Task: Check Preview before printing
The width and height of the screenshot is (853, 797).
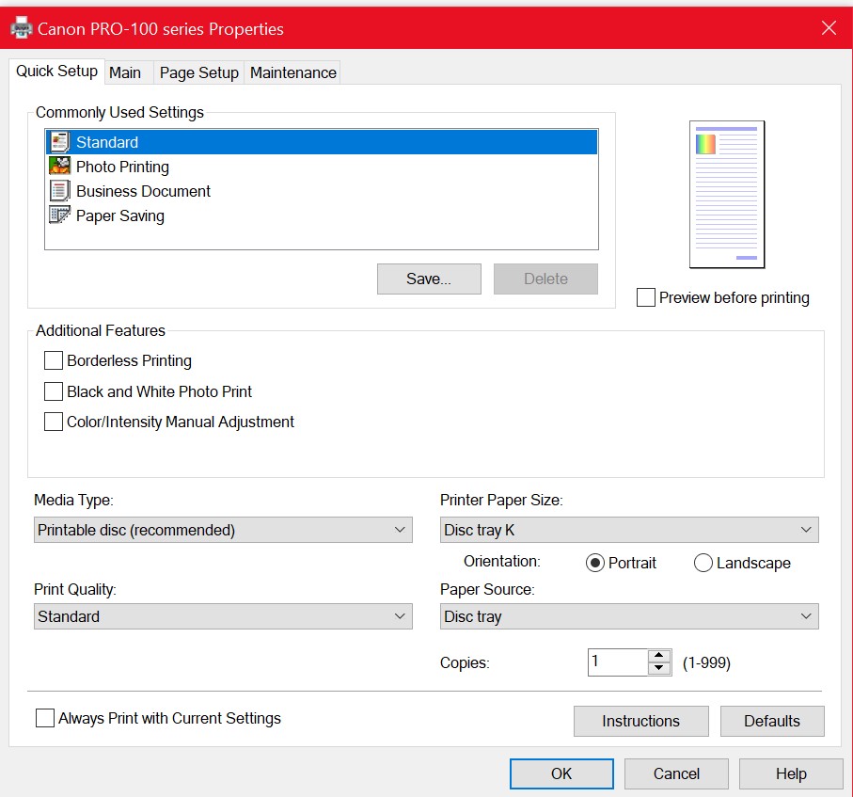Action: pos(646,297)
